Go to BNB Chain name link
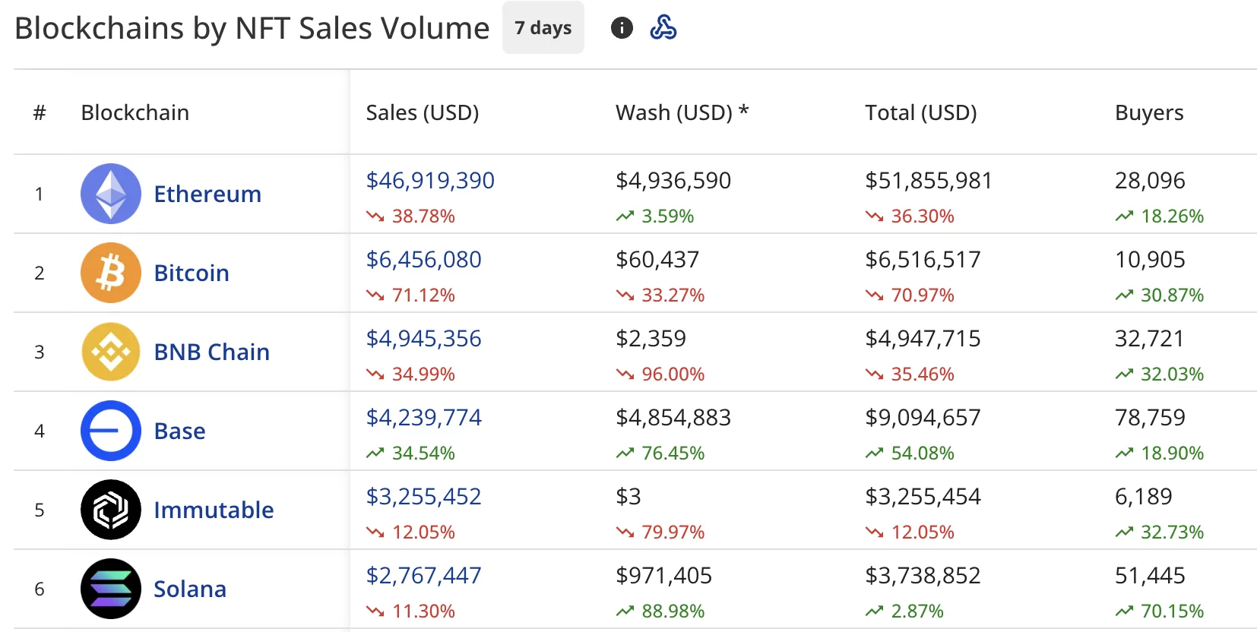 (212, 352)
